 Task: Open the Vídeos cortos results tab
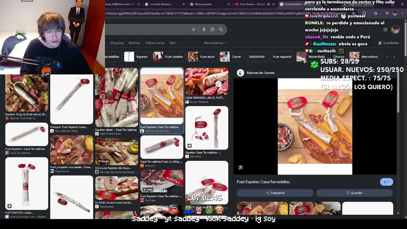click(x=155, y=43)
